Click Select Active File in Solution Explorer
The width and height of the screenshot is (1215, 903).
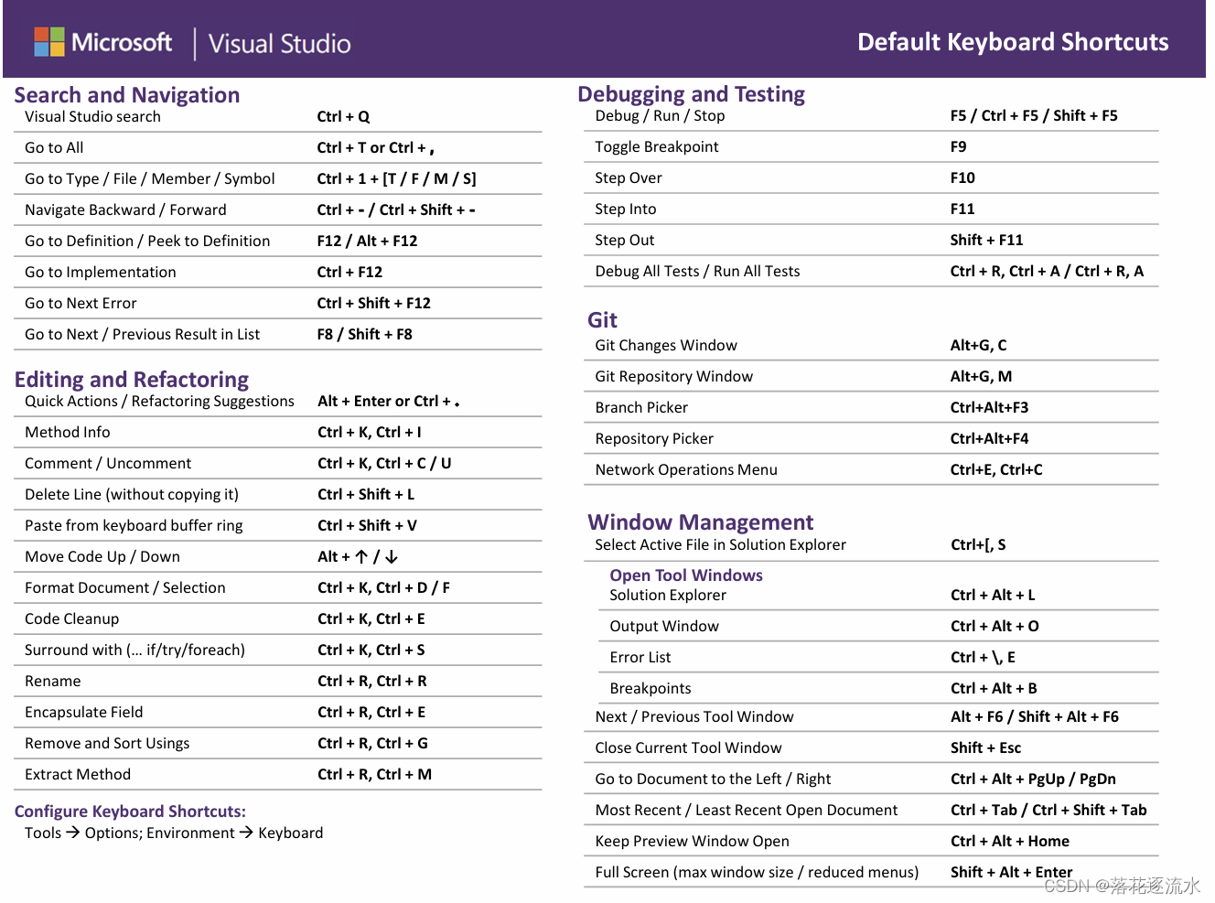pyautogui.click(x=721, y=545)
